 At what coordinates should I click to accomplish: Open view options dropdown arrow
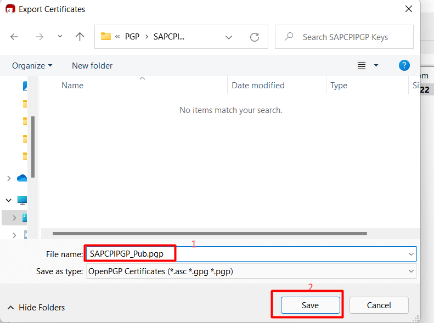(x=376, y=66)
